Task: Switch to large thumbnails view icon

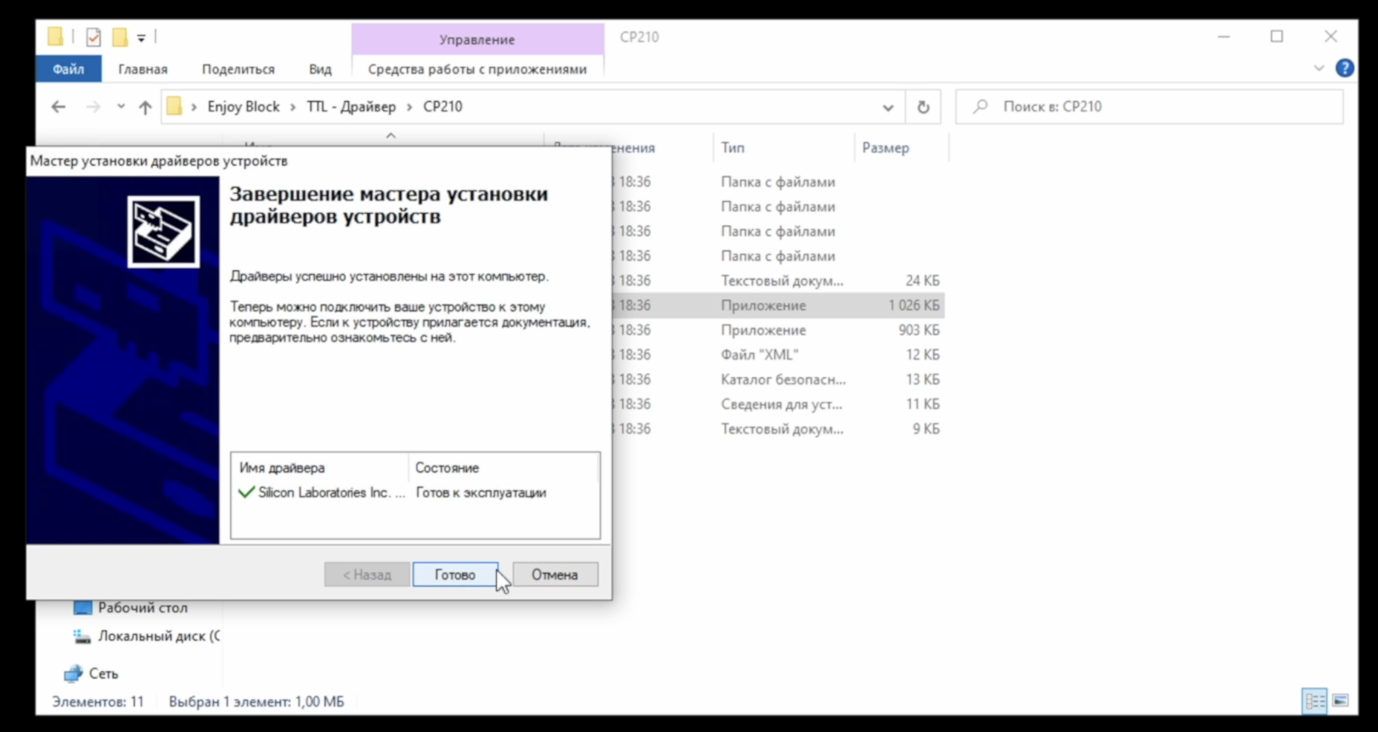Action: 1340,701
